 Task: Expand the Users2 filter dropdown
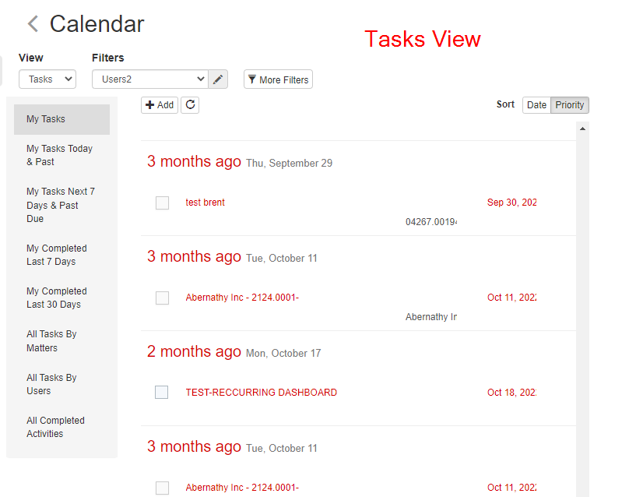150,79
